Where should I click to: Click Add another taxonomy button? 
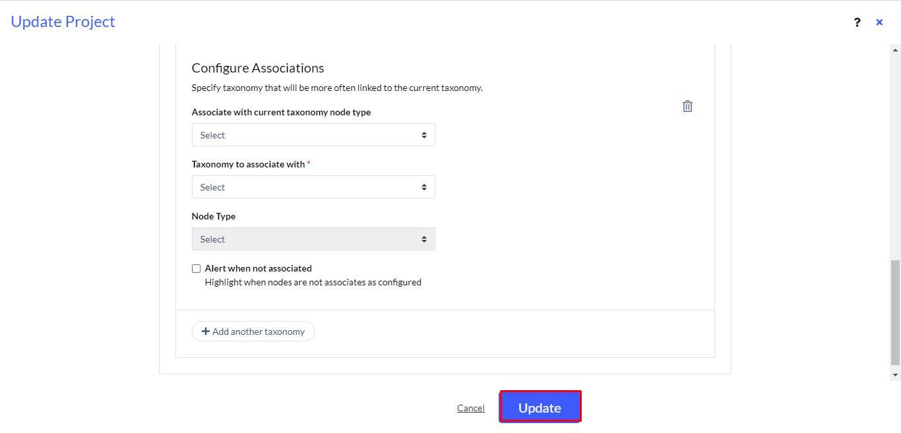click(253, 331)
